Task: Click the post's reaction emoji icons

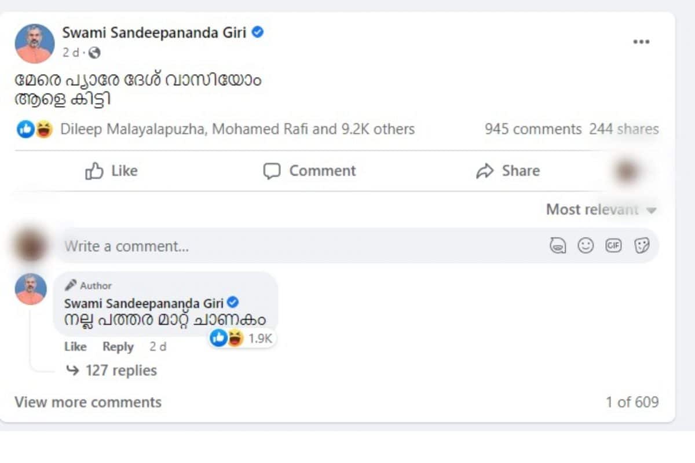Action: coord(35,129)
